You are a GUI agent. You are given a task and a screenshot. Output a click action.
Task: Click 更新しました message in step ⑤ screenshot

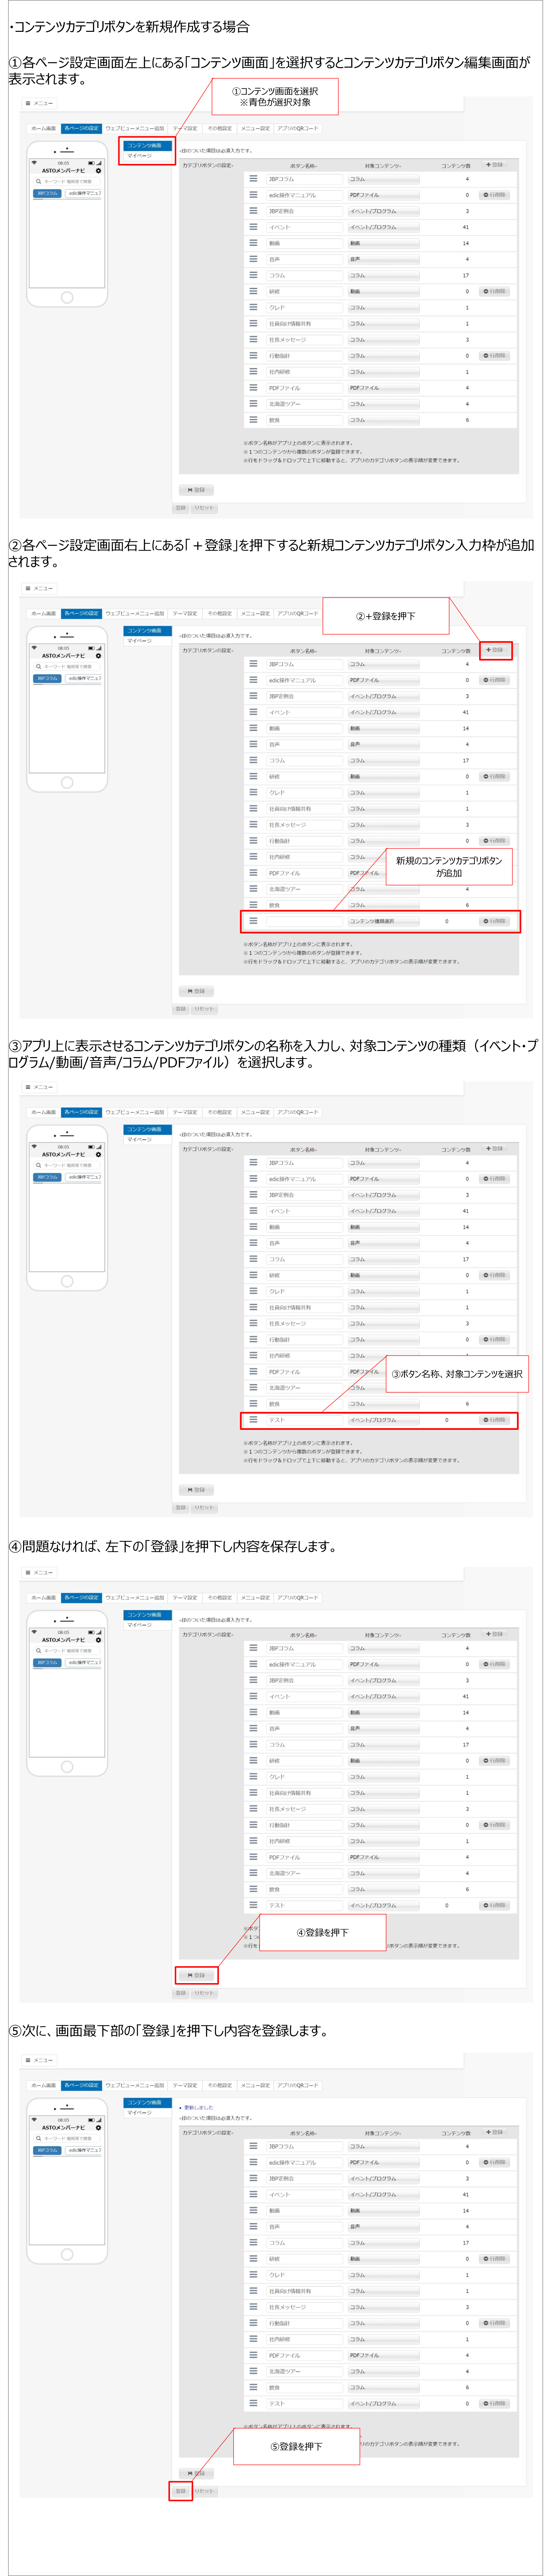pos(198,2107)
